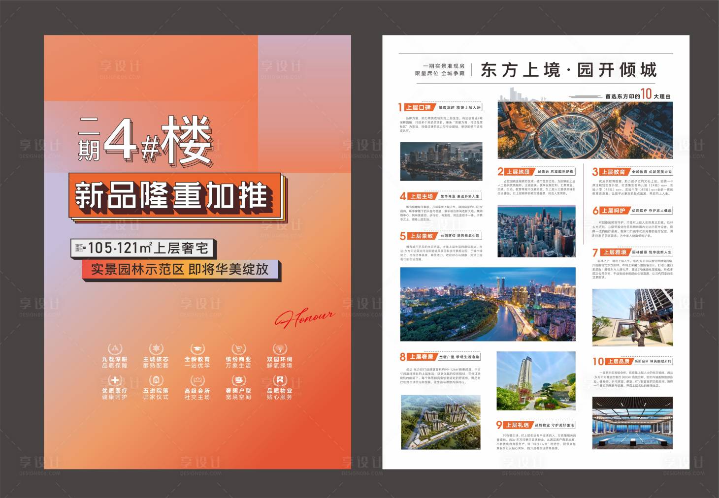Select the 10 上层品质 heading

coord(612,361)
